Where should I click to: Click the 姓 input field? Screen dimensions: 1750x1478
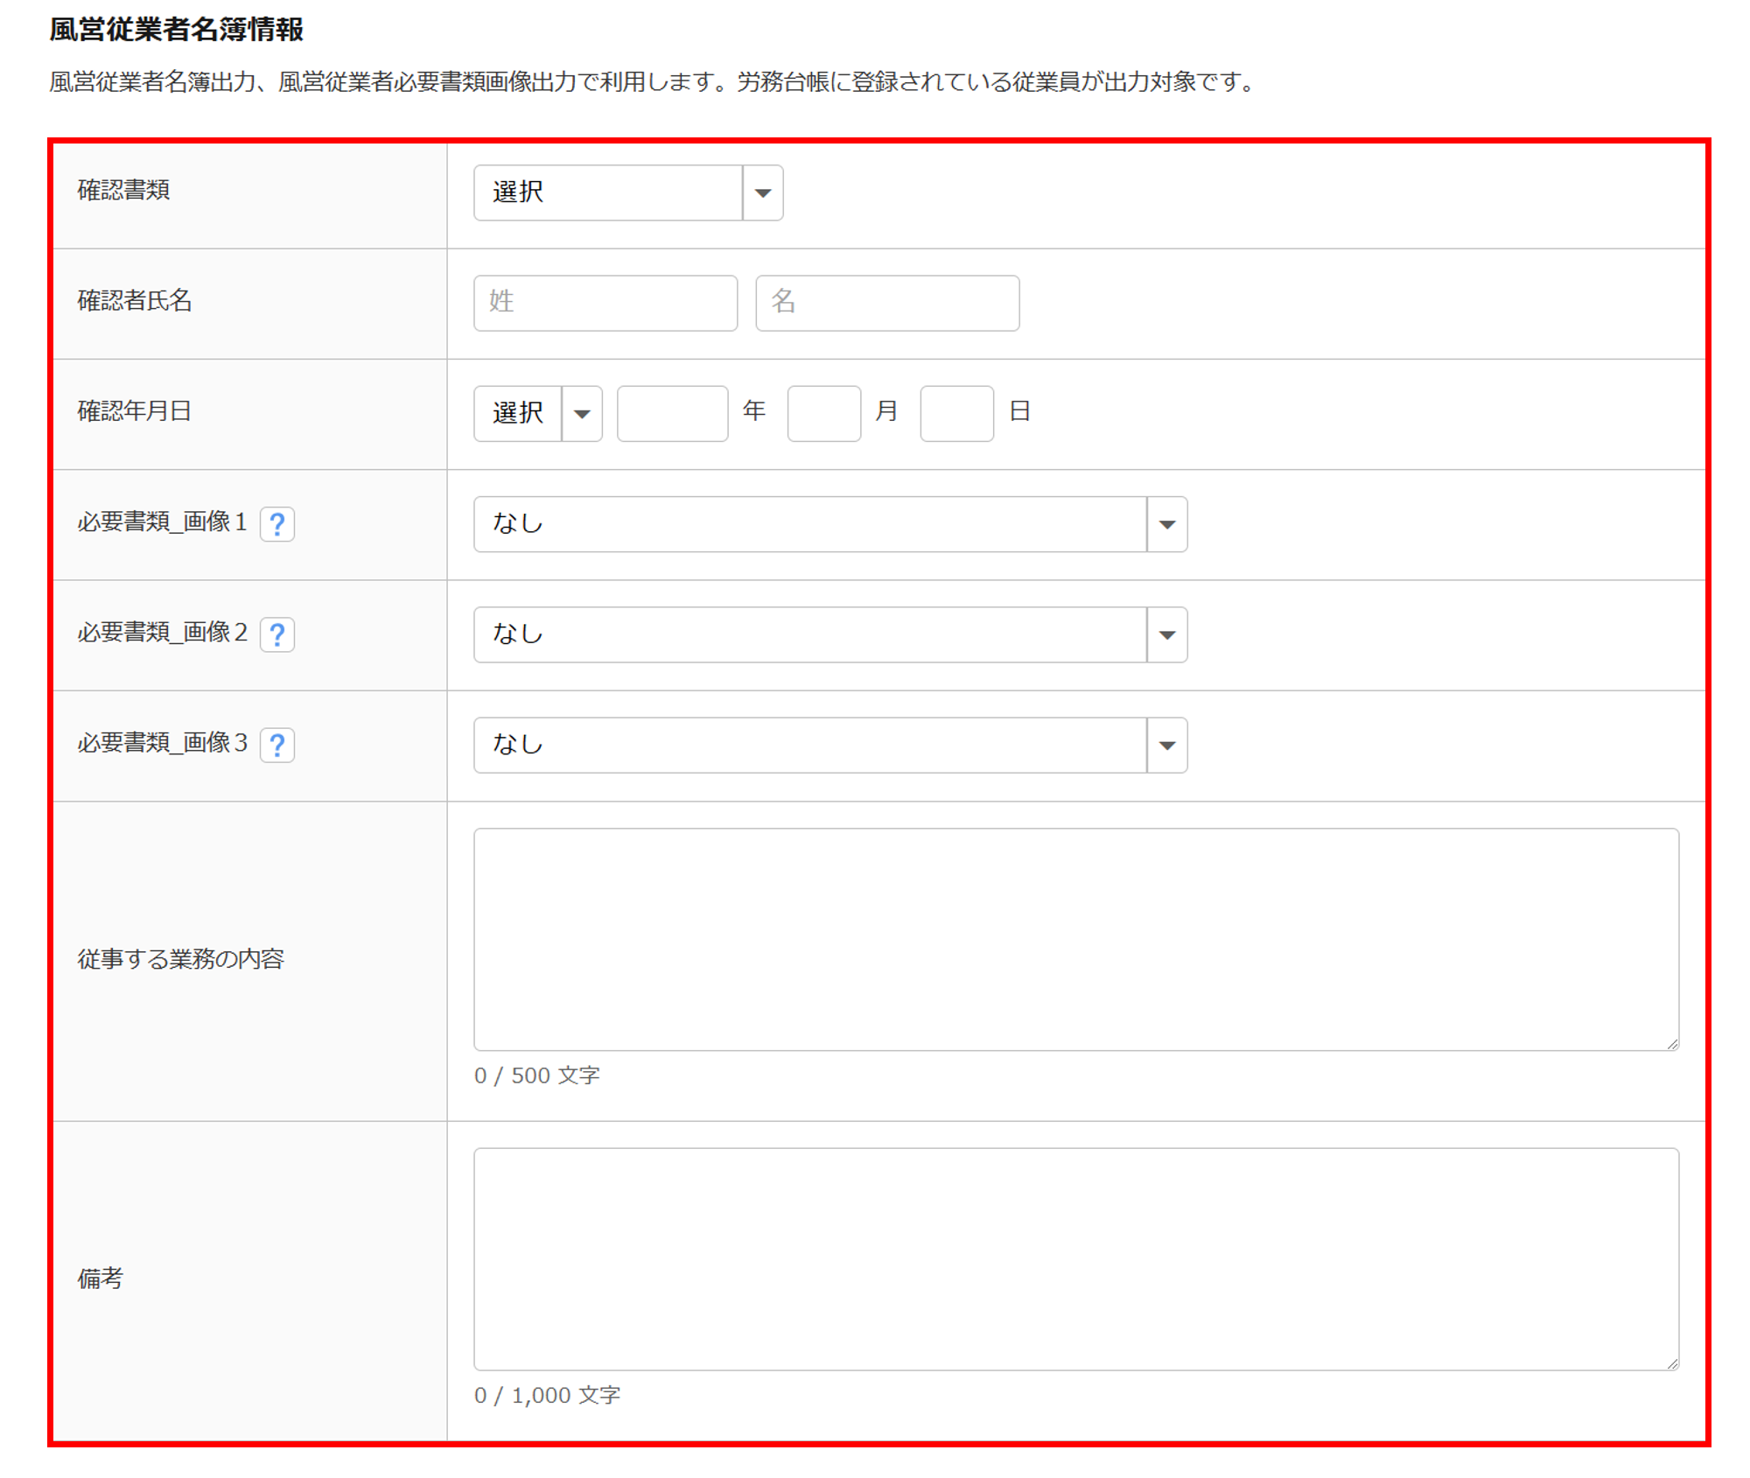click(605, 303)
